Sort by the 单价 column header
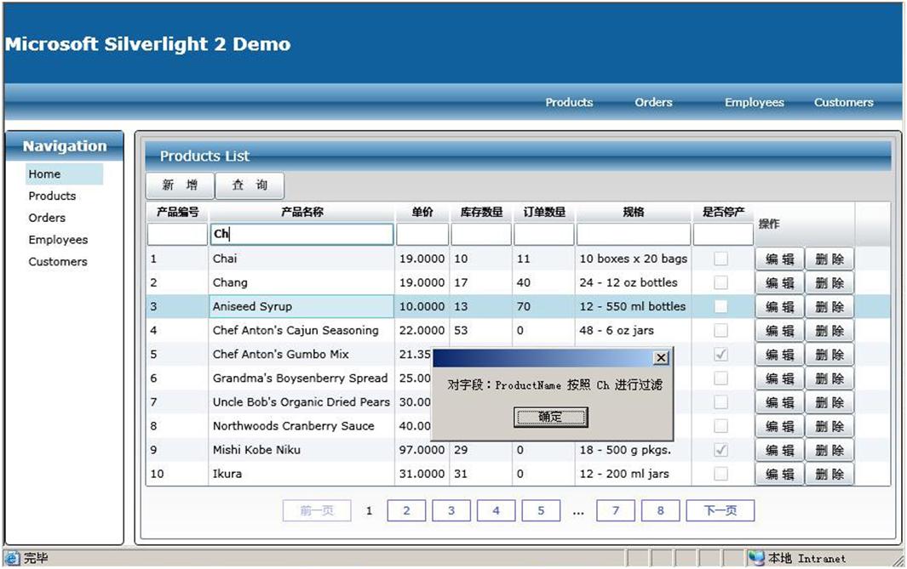The width and height of the screenshot is (907, 569). pyautogui.click(x=422, y=213)
